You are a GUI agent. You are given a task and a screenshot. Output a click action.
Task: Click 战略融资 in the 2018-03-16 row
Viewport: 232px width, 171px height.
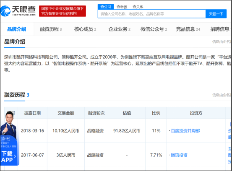coord(95,131)
